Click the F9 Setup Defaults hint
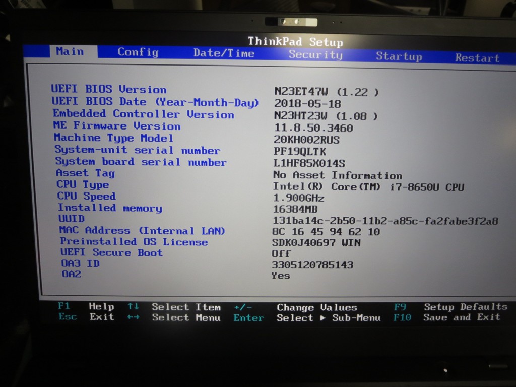Screen dimensions: 516x387 pyautogui.click(x=450, y=307)
